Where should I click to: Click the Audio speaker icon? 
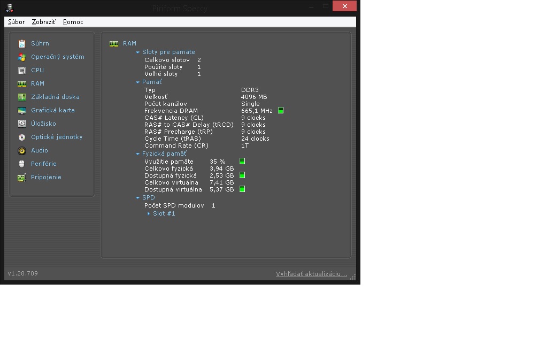coord(21,151)
